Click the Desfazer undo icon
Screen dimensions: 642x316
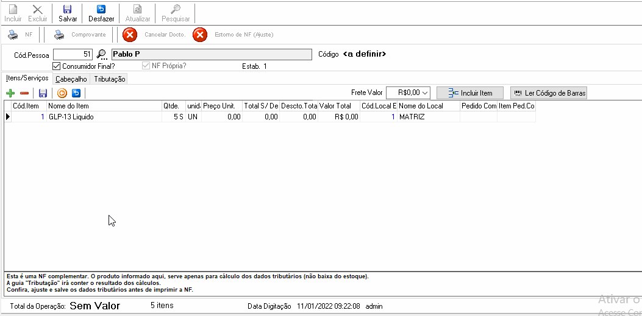point(101,9)
